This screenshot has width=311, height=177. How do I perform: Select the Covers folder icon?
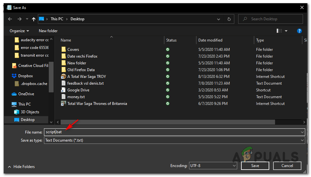pos(64,49)
